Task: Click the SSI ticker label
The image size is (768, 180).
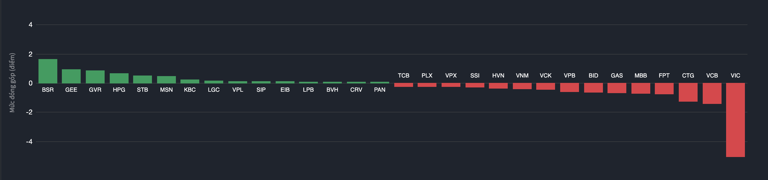Action: [475, 76]
